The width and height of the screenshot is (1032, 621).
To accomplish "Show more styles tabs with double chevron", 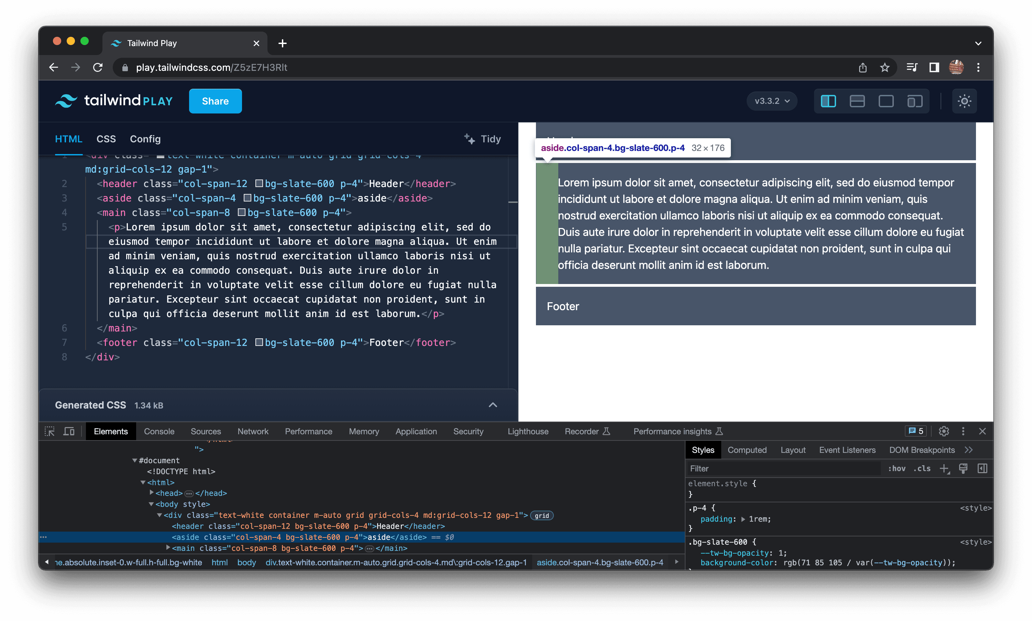I will click(968, 450).
